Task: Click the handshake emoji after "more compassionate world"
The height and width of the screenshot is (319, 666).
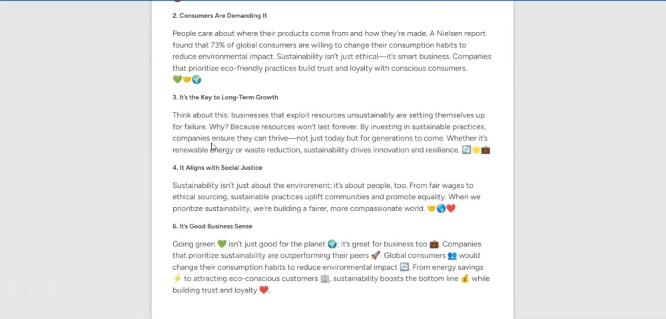Action: (x=432, y=208)
